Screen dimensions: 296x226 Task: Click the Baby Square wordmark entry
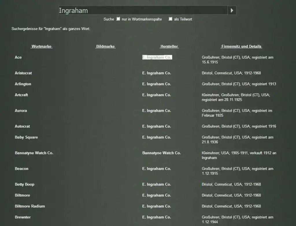coord(26,137)
